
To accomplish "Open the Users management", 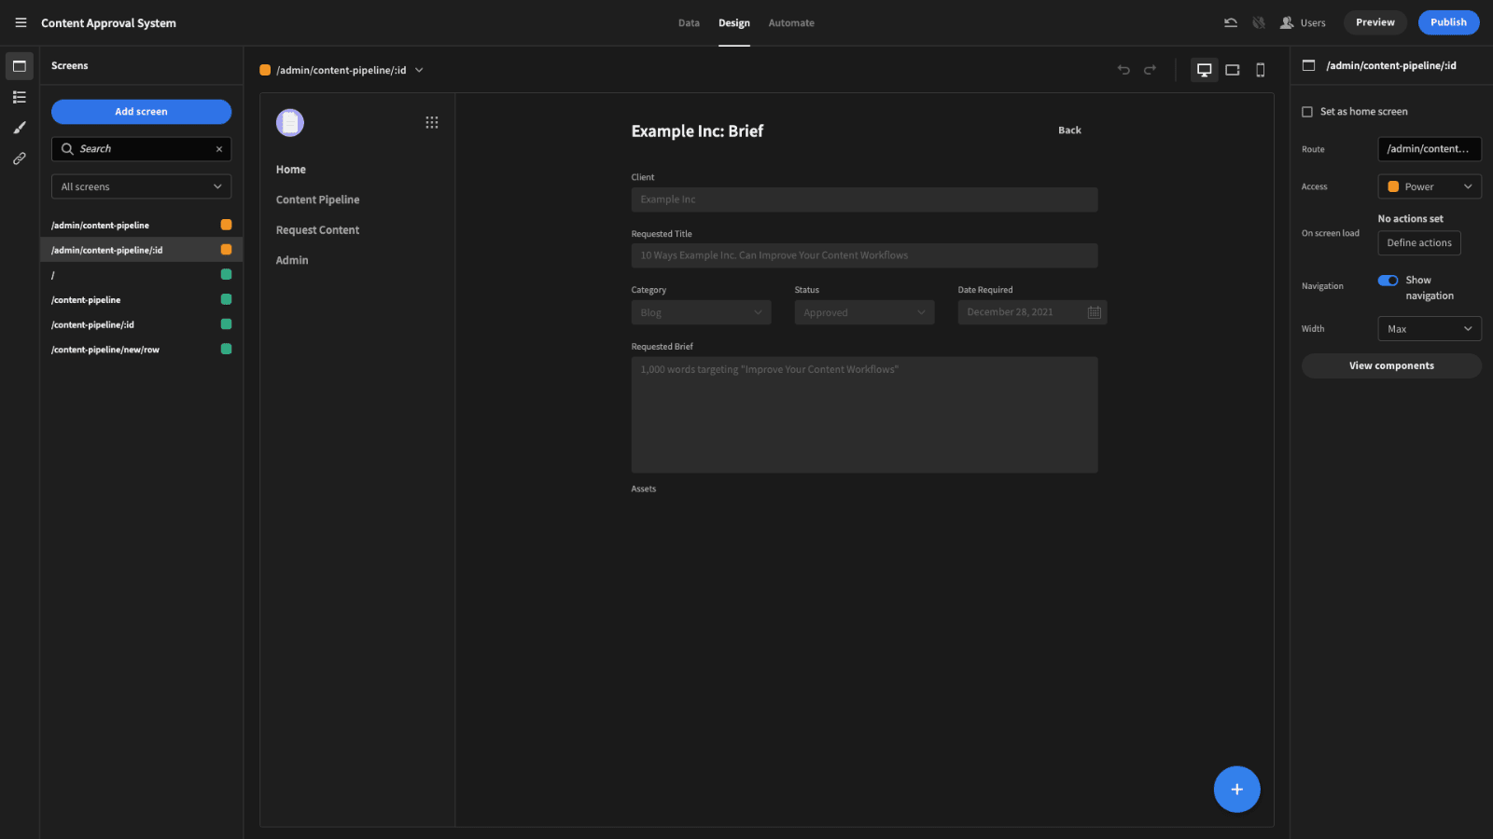I will coord(1303,22).
